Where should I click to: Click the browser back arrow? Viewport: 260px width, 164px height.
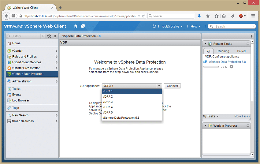tap(7, 16)
